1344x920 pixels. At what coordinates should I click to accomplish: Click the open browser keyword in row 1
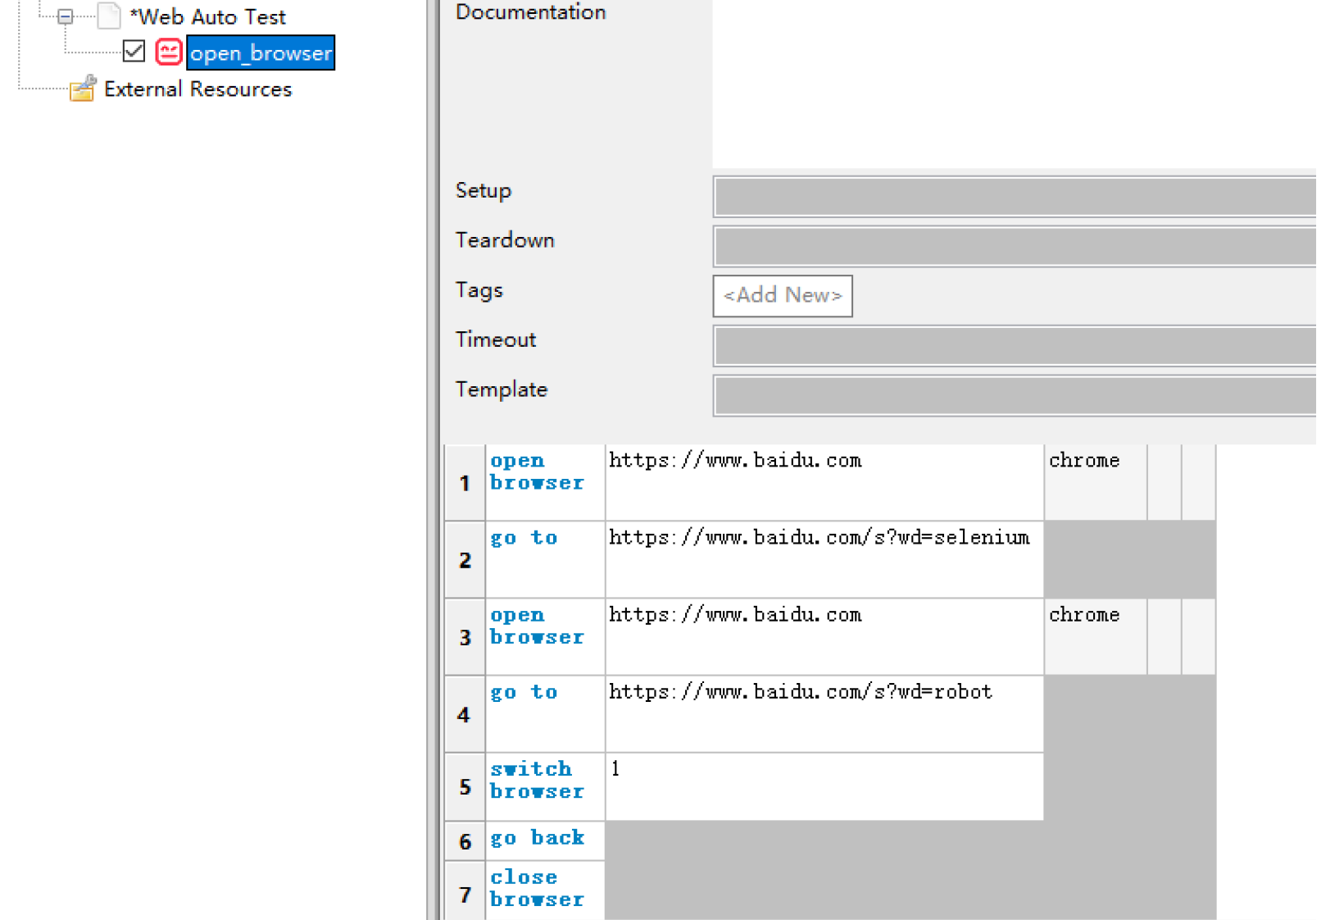pyautogui.click(x=545, y=482)
